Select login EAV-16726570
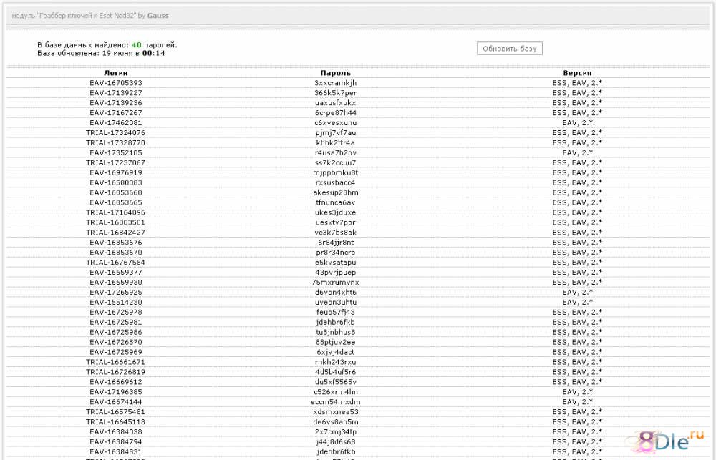 pos(116,342)
